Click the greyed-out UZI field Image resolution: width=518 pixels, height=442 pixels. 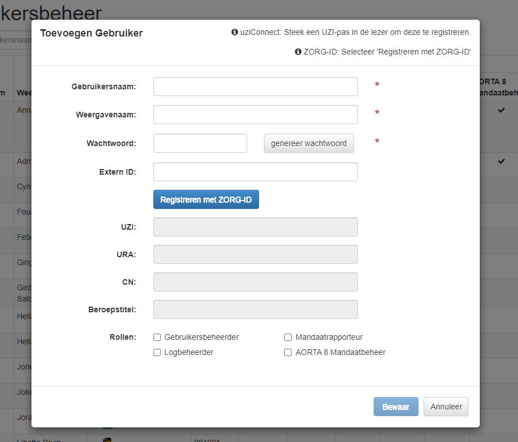pyautogui.click(x=255, y=227)
